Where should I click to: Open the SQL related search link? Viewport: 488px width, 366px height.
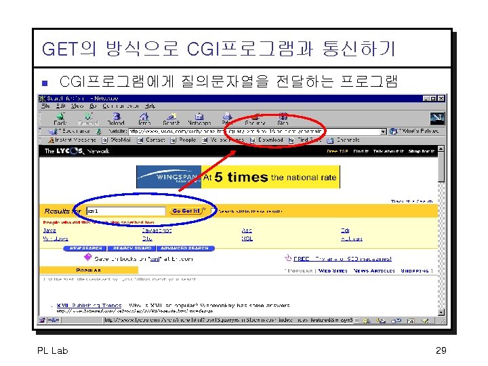247,239
